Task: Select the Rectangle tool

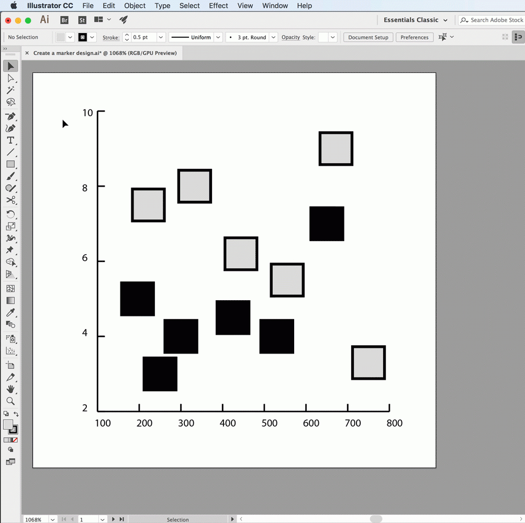Action: pyautogui.click(x=11, y=164)
